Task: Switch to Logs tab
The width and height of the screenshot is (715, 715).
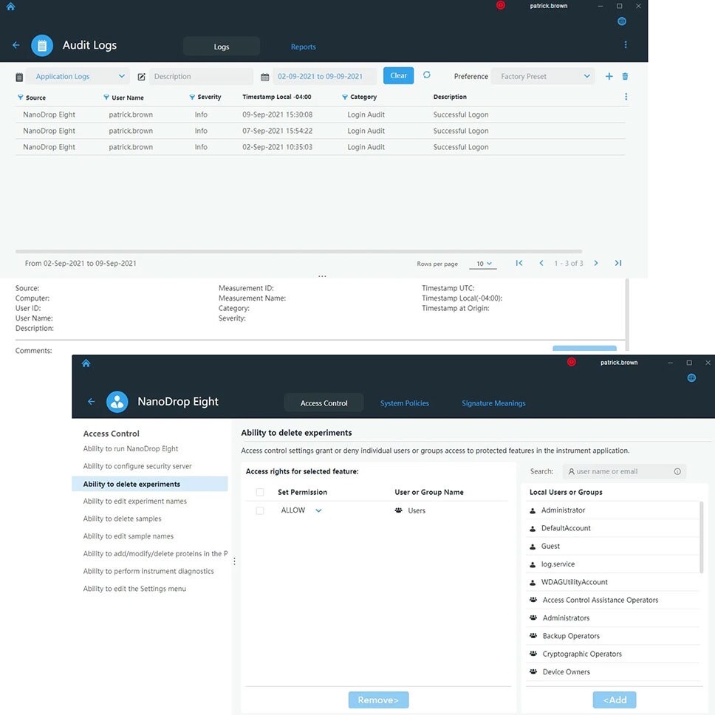Action: pyautogui.click(x=222, y=47)
